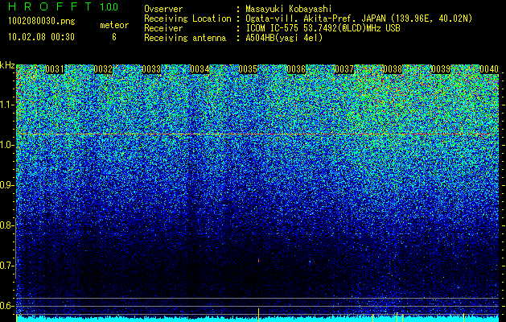Click the 'Receiving antenna' label
This screenshot has width=506, height=322.
[185, 38]
